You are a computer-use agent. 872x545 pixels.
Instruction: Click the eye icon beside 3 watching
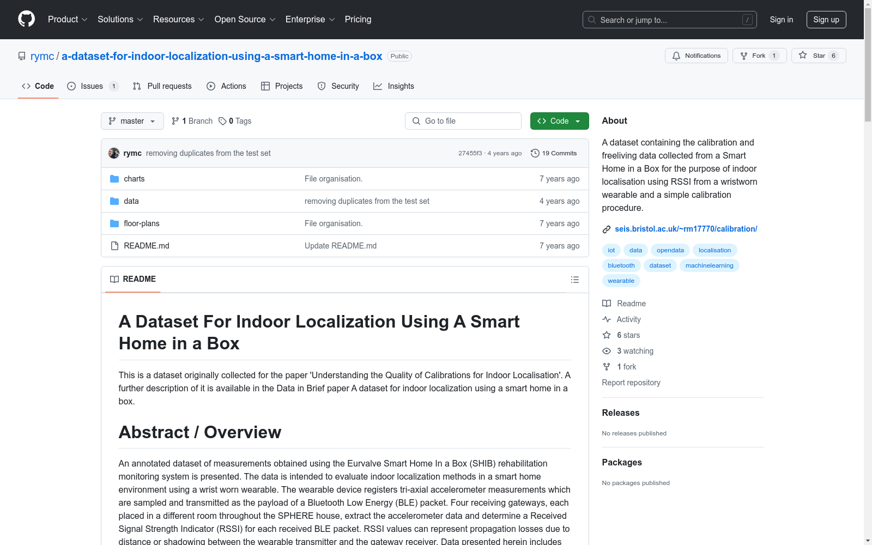607,351
